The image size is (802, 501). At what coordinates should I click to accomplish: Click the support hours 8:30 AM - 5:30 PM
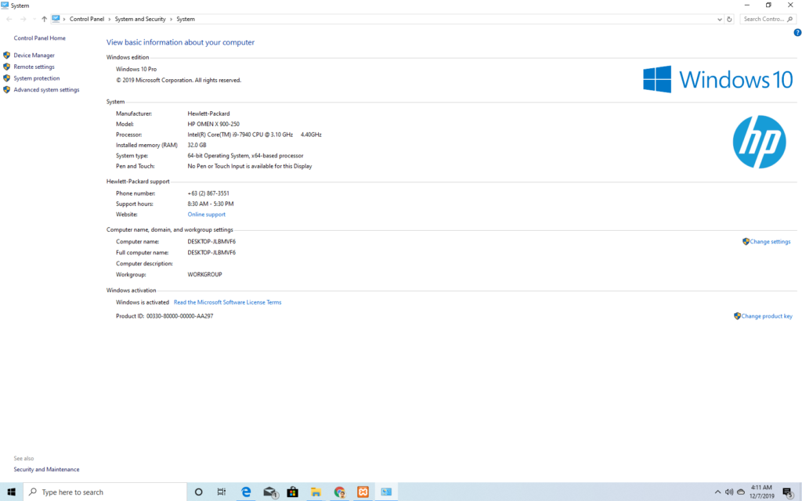coord(210,204)
